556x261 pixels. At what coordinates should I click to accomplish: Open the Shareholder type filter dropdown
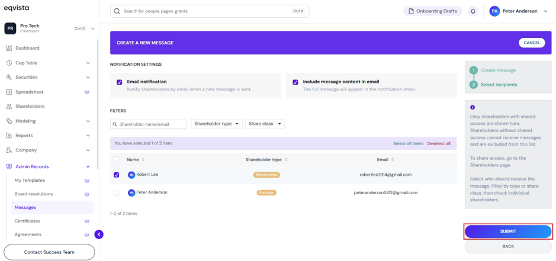point(217,124)
